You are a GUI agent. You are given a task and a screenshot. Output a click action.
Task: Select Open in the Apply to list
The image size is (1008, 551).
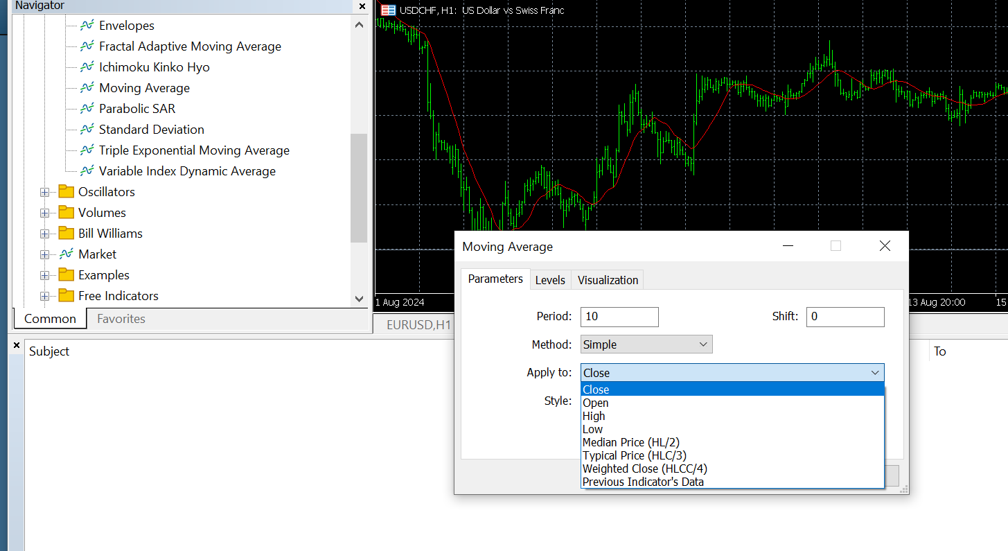click(x=732, y=403)
